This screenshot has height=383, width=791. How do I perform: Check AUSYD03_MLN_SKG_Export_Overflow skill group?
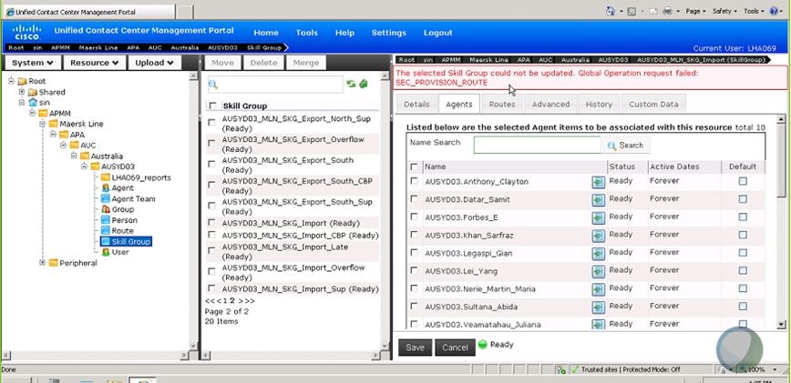[211, 144]
